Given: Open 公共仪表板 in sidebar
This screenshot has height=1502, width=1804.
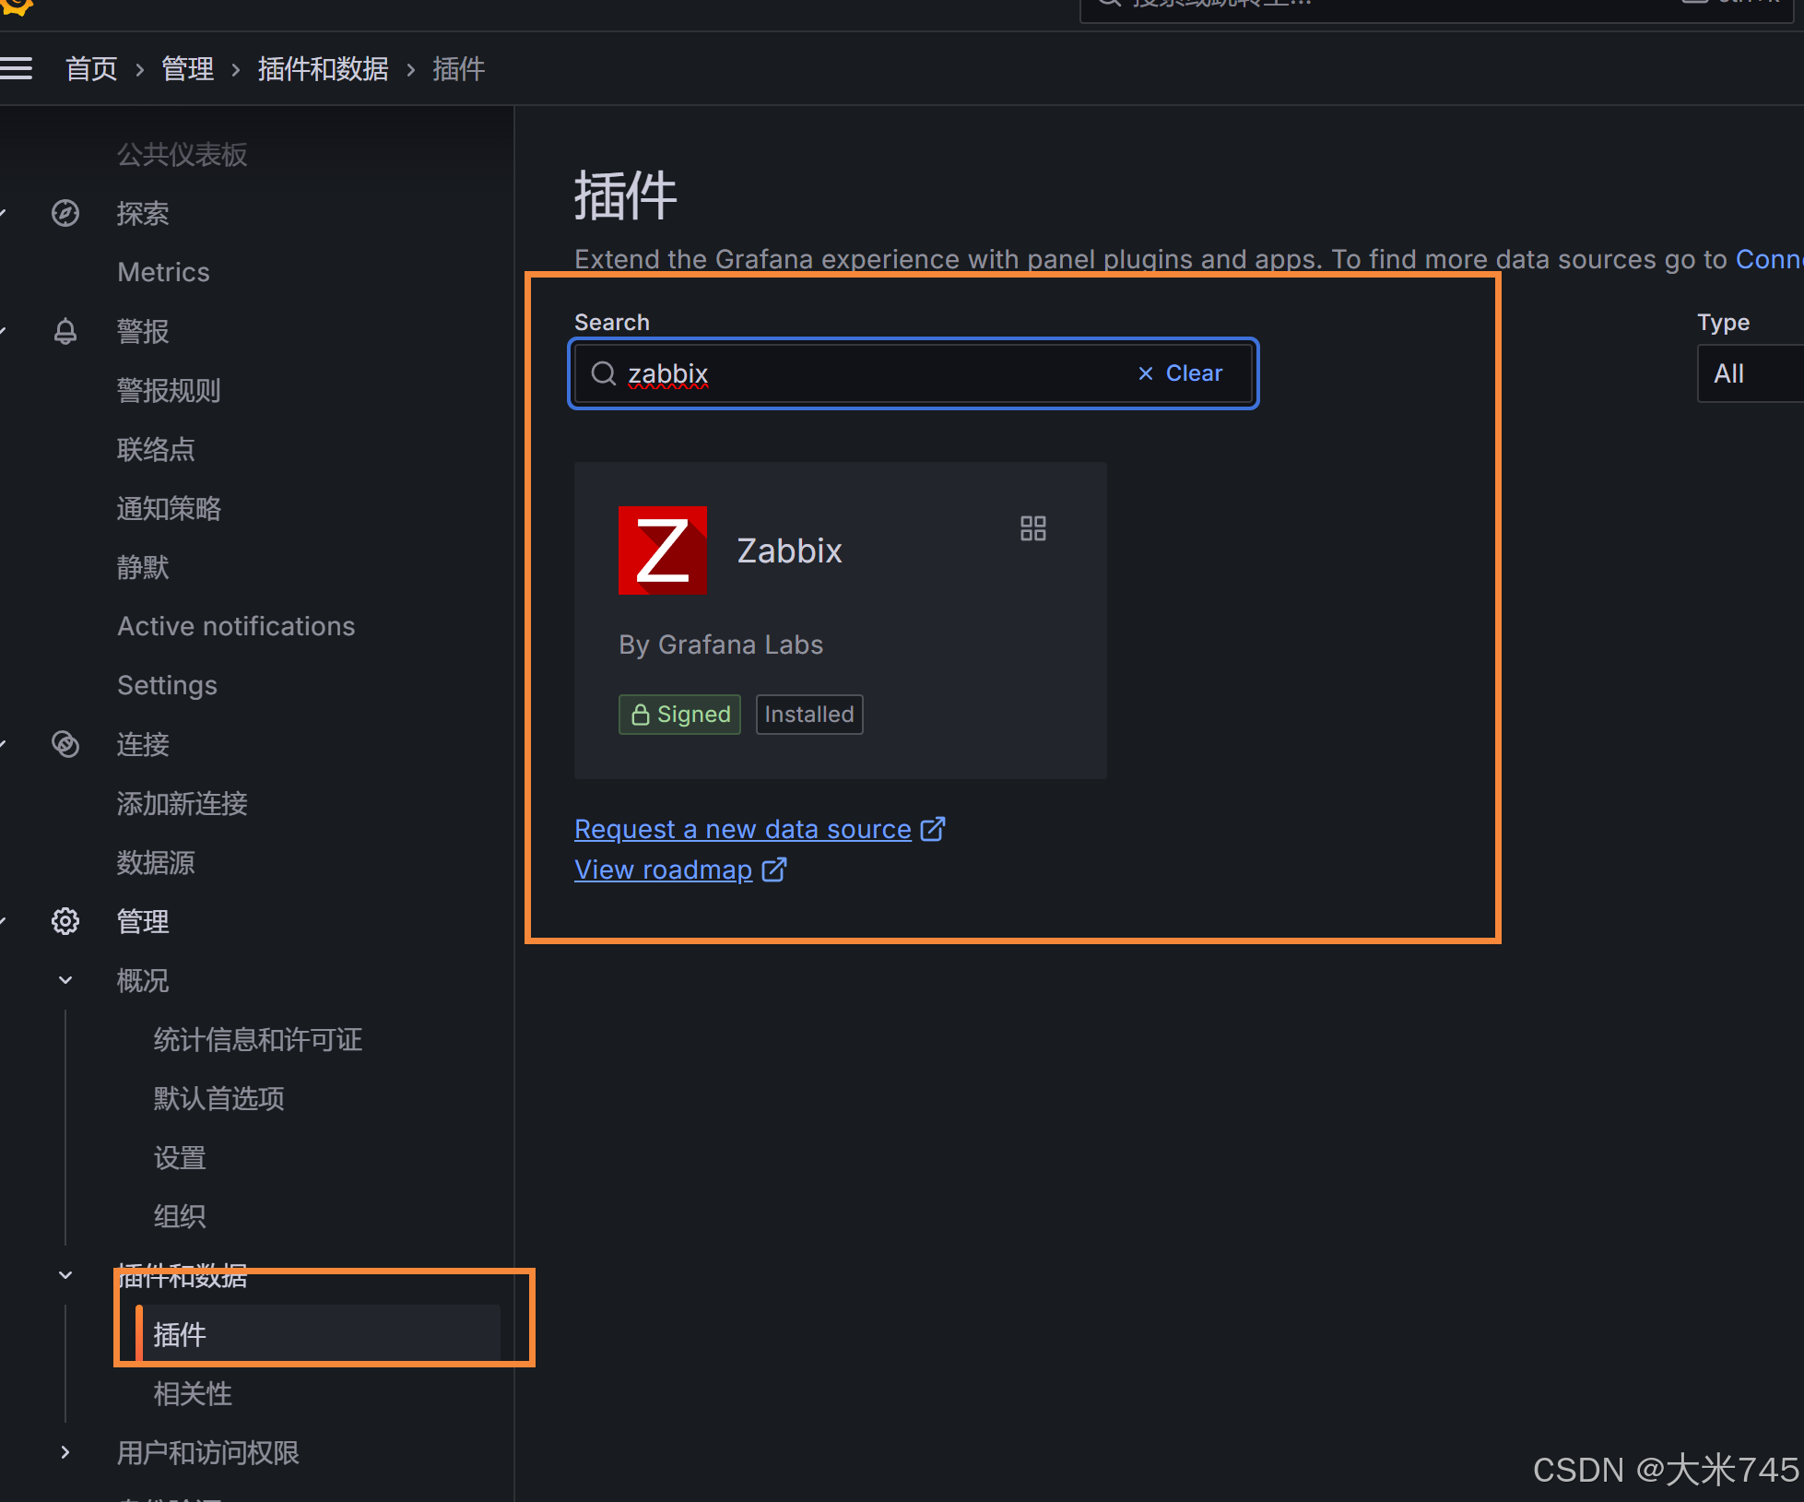Looking at the screenshot, I should point(183,154).
